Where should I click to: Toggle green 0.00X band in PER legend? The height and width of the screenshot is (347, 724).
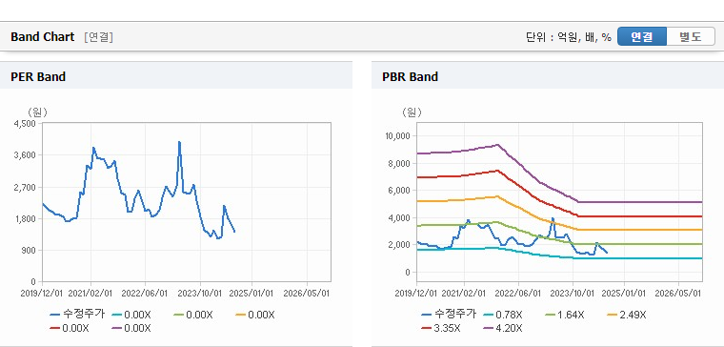[x=193, y=315]
